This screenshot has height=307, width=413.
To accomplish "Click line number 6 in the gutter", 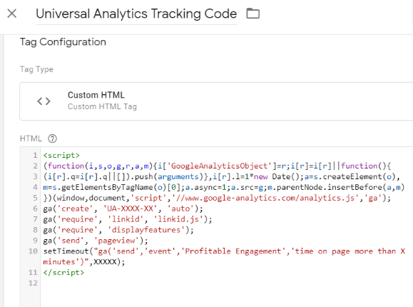I will [35, 208].
